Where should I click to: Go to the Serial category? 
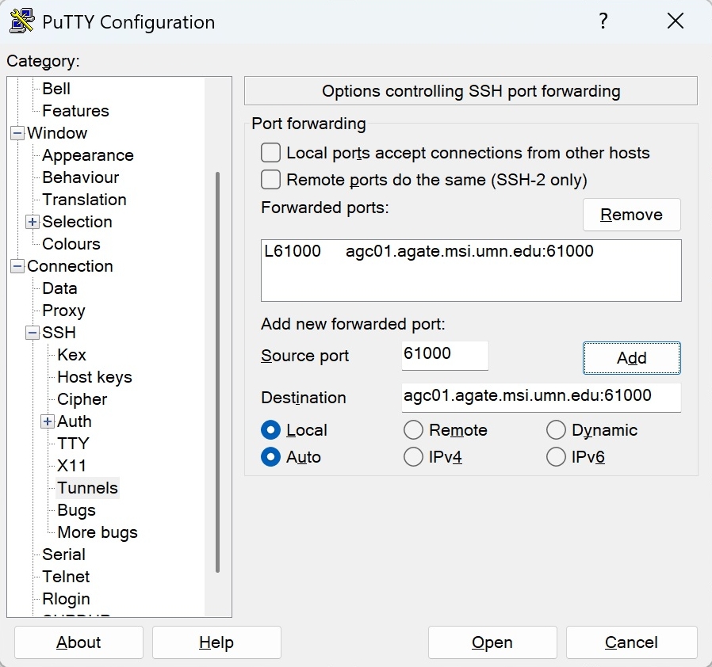pos(64,555)
